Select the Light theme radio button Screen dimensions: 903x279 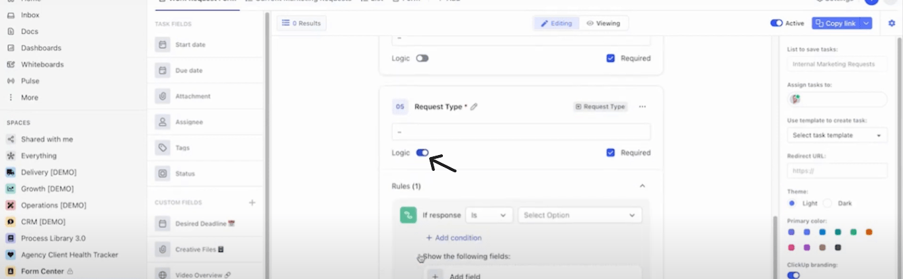tap(792, 203)
